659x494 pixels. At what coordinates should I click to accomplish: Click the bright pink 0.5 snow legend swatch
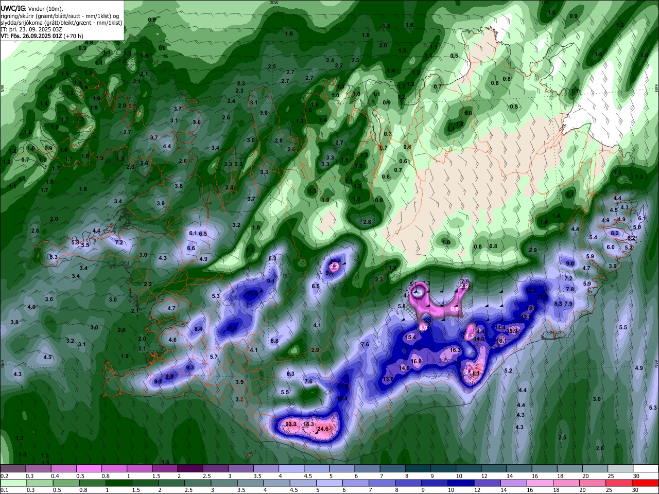[89, 469]
